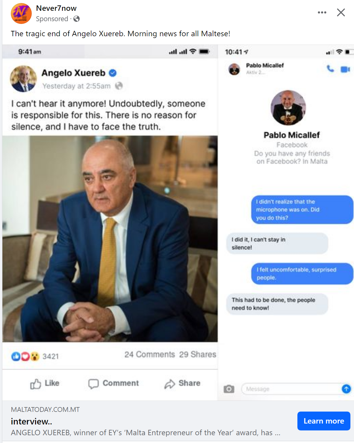The image size is (354, 443).
Task: Click the Comment speech bubble icon
Action: pos(93,384)
